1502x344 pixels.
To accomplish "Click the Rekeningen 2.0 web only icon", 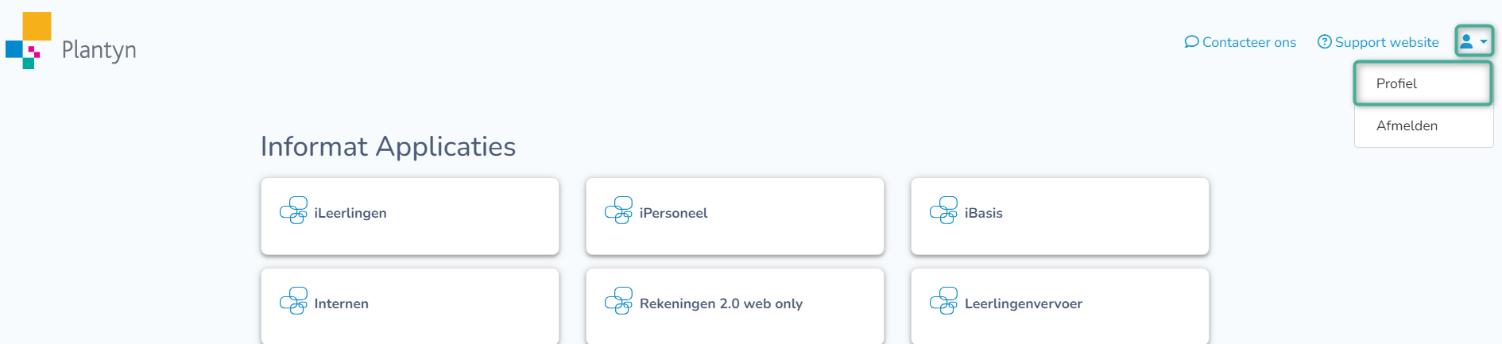I will [618, 301].
